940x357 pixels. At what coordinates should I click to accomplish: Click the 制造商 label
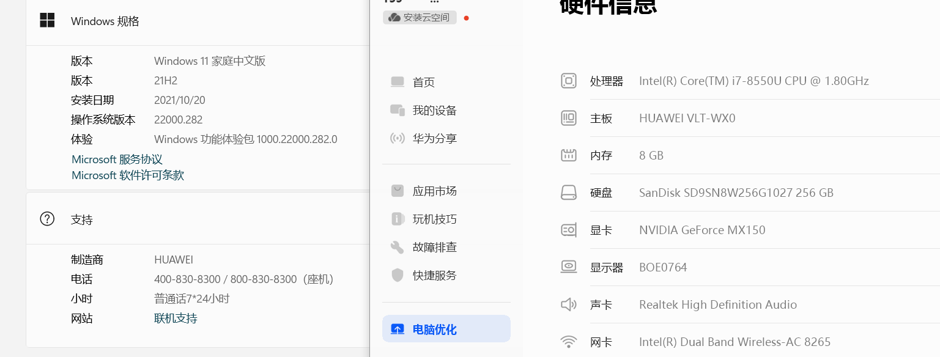(x=87, y=260)
